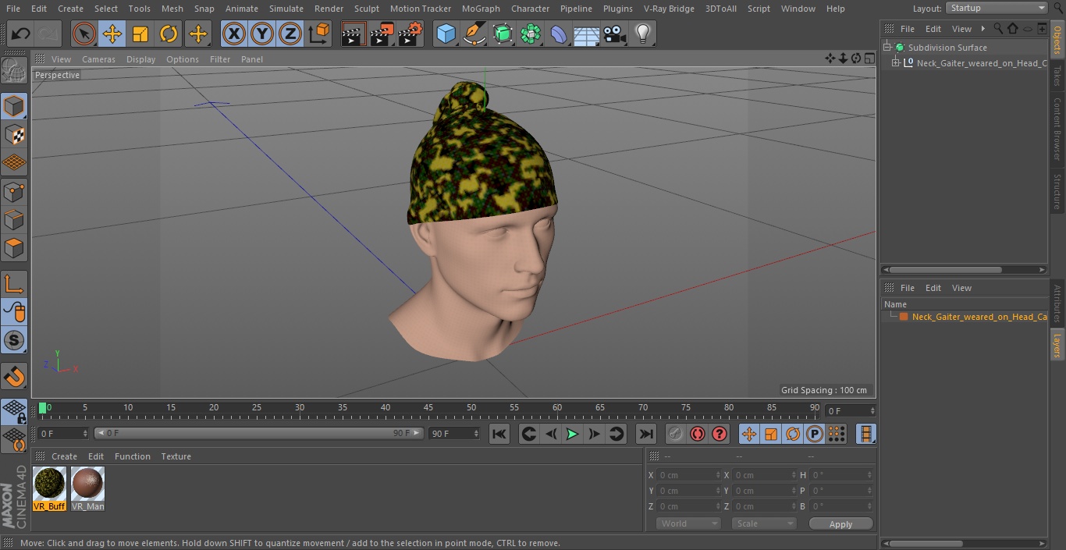Switch to the Attributes side tab
The image size is (1066, 550).
[1057, 303]
